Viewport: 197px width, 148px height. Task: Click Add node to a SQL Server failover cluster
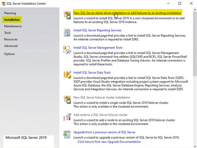100,115
